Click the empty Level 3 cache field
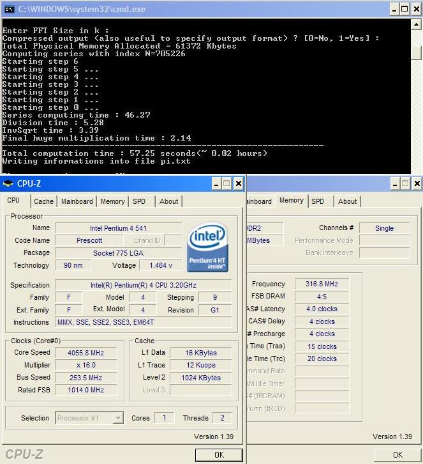 [x=201, y=390]
